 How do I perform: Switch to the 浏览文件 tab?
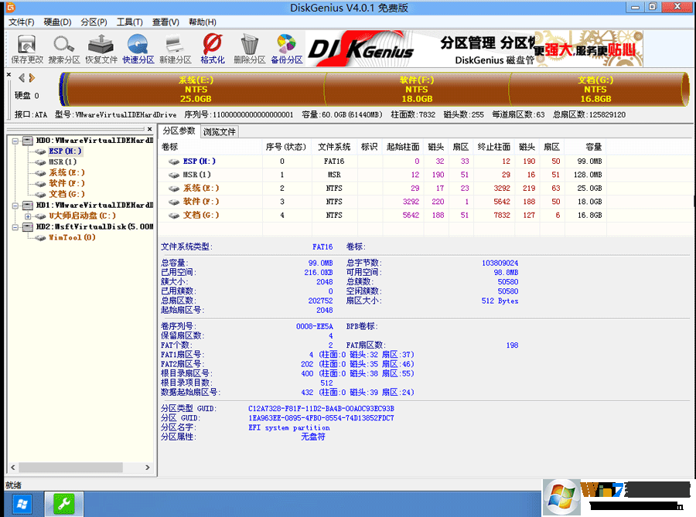pos(220,131)
